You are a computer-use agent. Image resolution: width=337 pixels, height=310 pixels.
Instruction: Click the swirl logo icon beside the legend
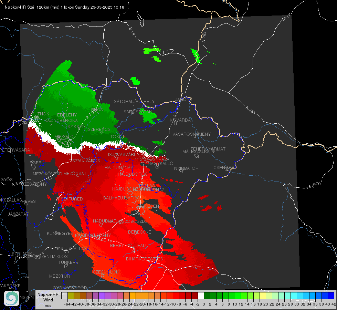point(12,298)
